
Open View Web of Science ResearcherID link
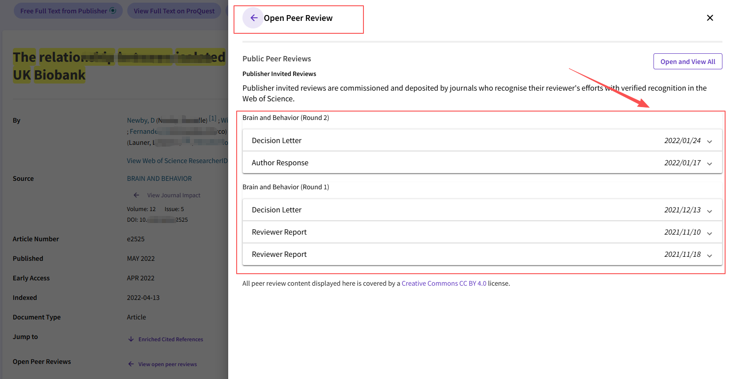pyautogui.click(x=177, y=161)
